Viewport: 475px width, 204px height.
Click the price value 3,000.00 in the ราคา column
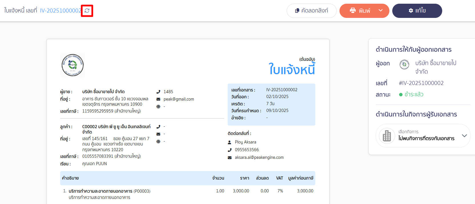(x=241, y=191)
